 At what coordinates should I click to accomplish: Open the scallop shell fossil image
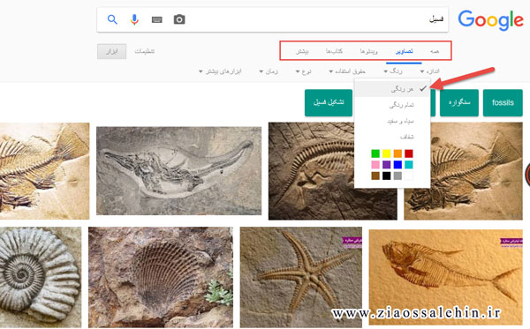[x=161, y=277]
